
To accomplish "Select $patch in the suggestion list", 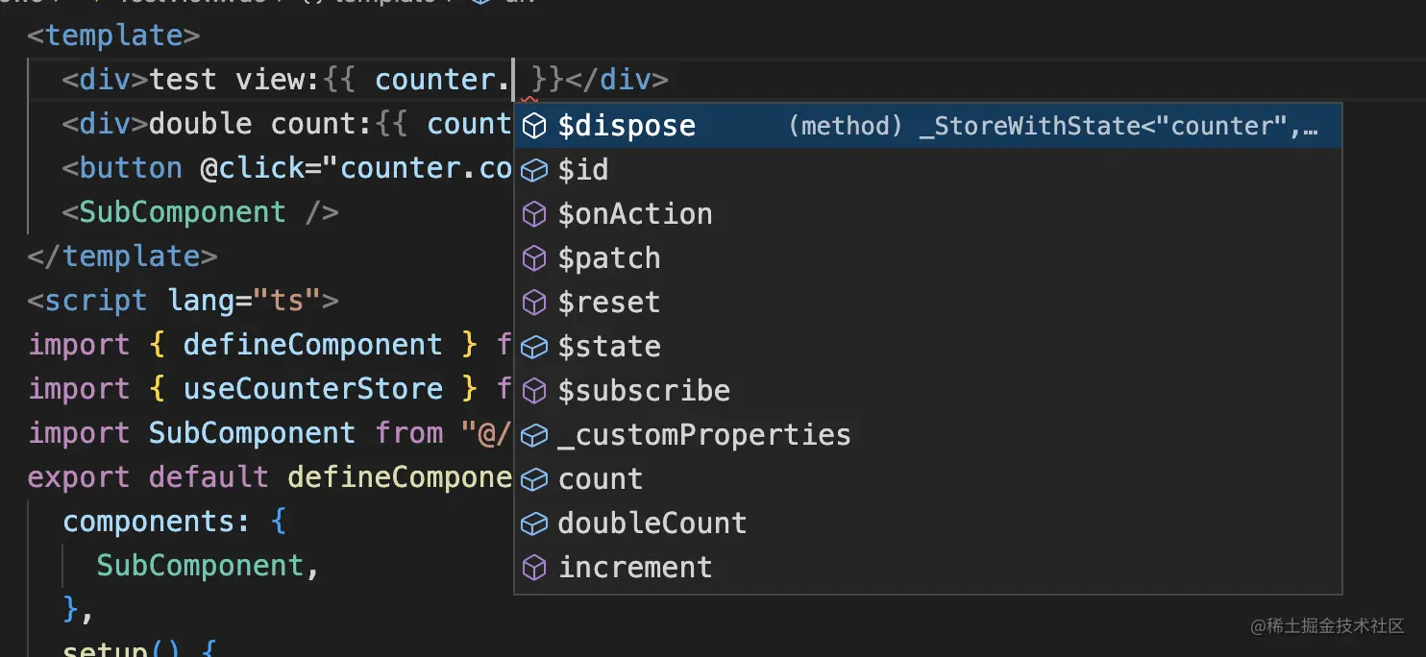I will click(x=928, y=258).
